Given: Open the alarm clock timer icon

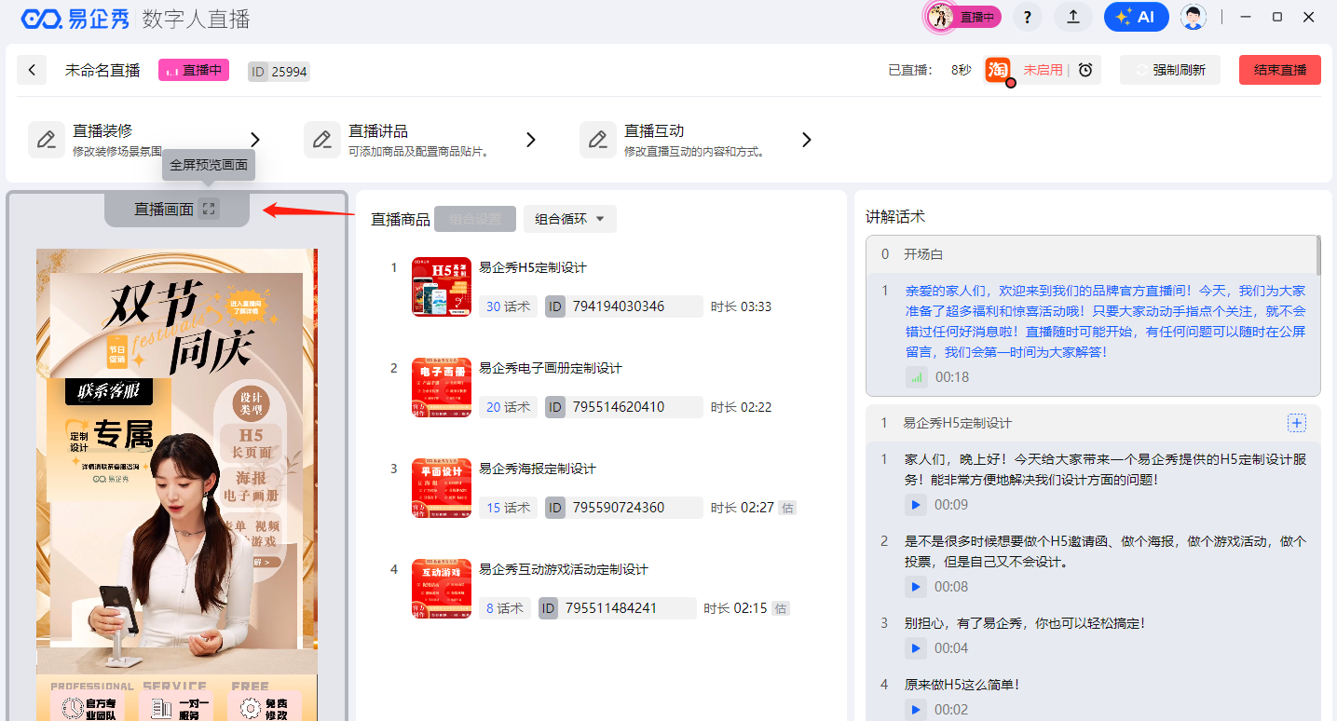Looking at the screenshot, I should (1085, 70).
